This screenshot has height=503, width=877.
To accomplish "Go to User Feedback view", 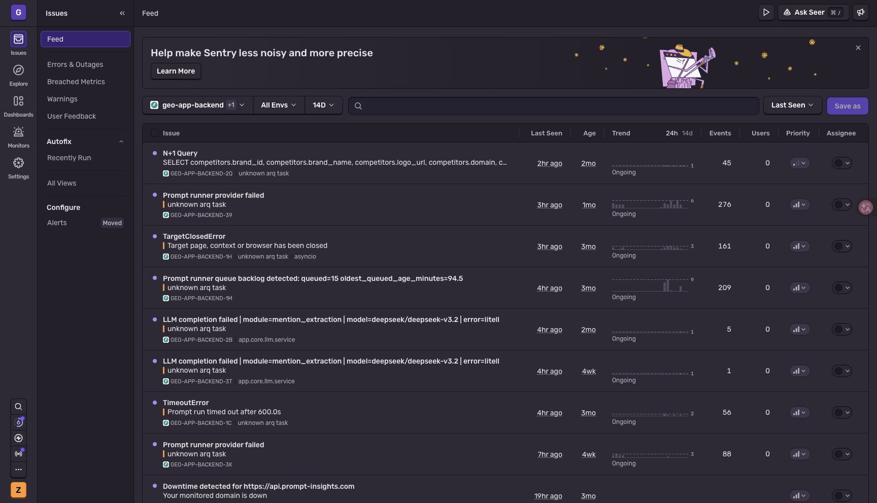I will [x=72, y=116].
